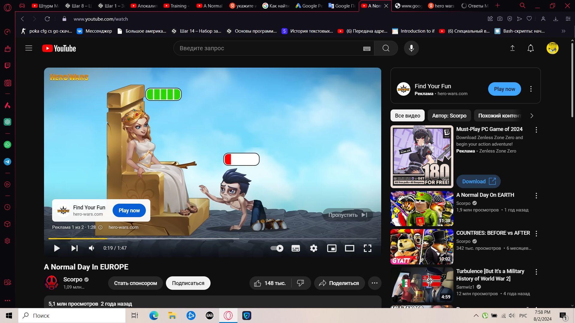Click the Download button for Zenless Zone Zero
This screenshot has height=323, width=575.
tap(478, 182)
